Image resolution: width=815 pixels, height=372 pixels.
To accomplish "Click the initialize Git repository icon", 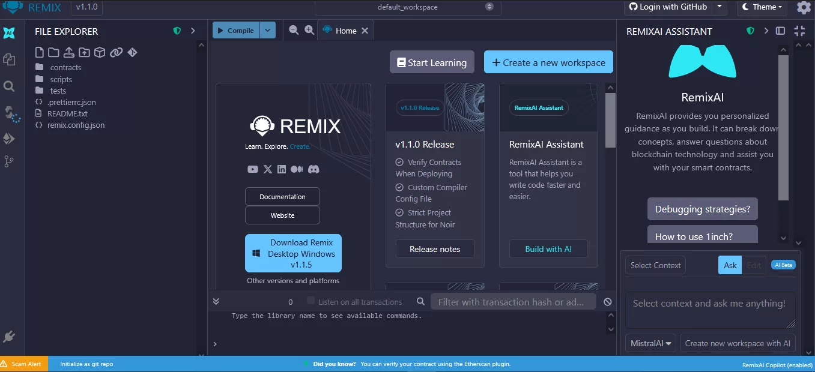I will 132,52.
